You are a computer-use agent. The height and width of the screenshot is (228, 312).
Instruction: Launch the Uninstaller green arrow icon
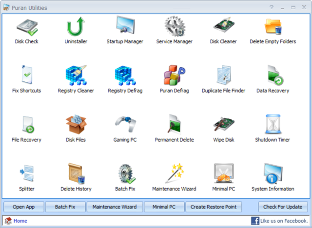point(76,26)
